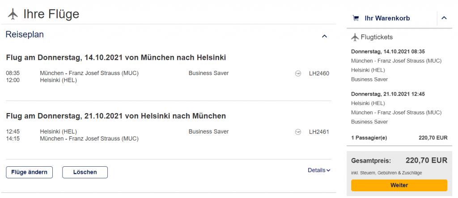Select the flight number LH2460
The image size is (458, 198).
click(319, 73)
